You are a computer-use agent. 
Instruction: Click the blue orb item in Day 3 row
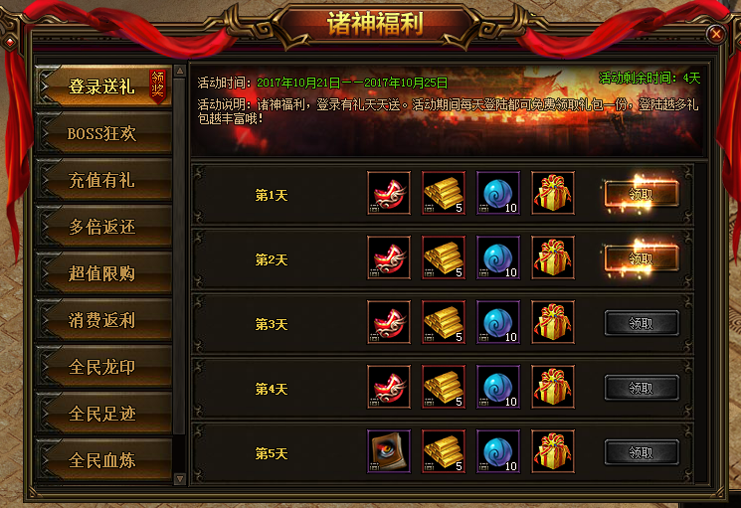498,322
